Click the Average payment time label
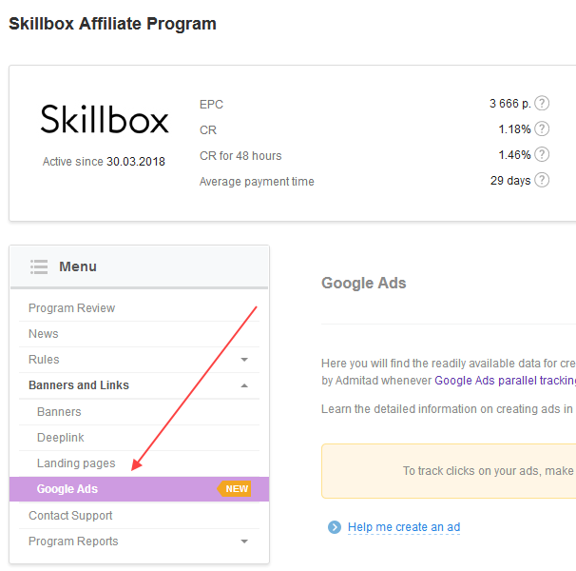The image size is (576, 571). tap(257, 182)
